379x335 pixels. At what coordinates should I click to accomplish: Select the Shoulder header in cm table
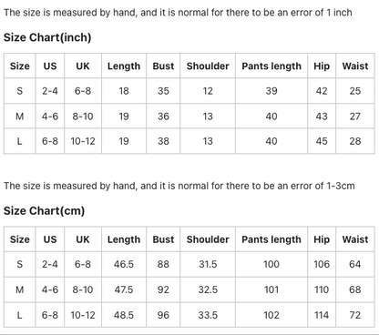point(208,239)
